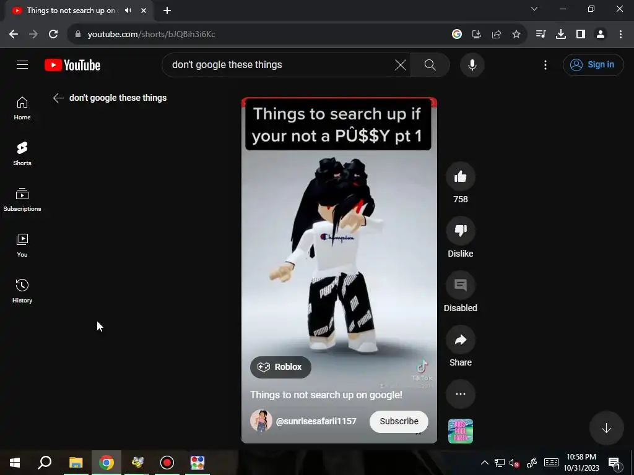Image resolution: width=634 pixels, height=475 pixels.
Task: Share this page from address bar
Action: coord(497,35)
